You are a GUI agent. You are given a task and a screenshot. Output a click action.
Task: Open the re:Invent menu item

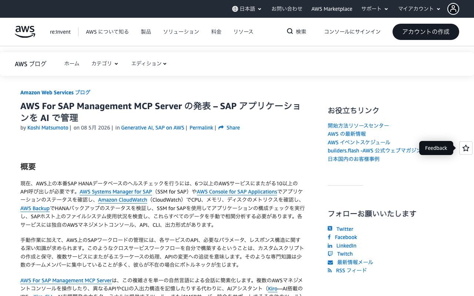click(60, 32)
